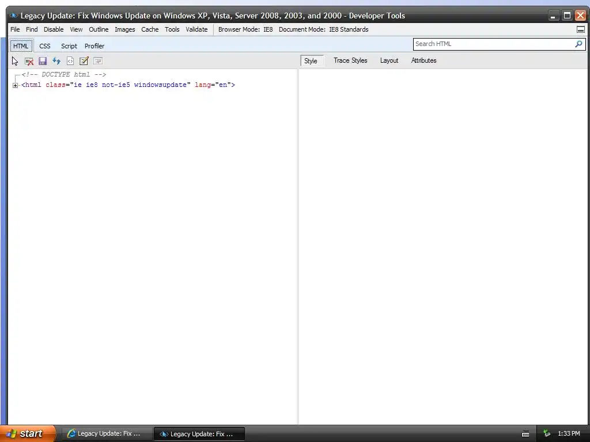Screen dimensions: 590x442
Task: Click the unpin Developer Tools icon at menu bar right
Action: (581, 29)
